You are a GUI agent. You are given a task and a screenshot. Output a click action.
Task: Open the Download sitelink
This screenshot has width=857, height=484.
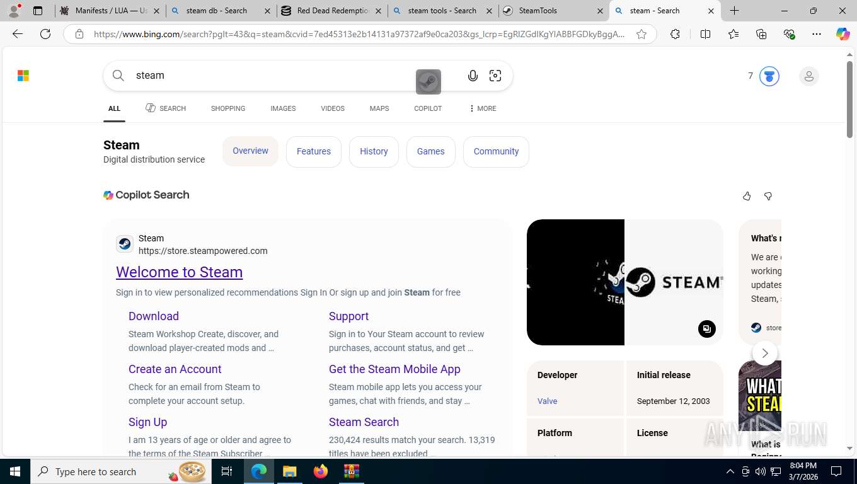coord(154,316)
